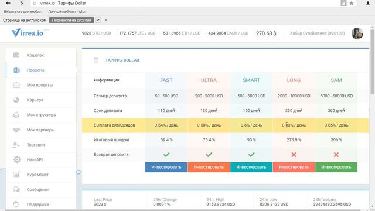Invest in the FAST tariff
Viewport: 375px width, 211px height.
[166, 167]
